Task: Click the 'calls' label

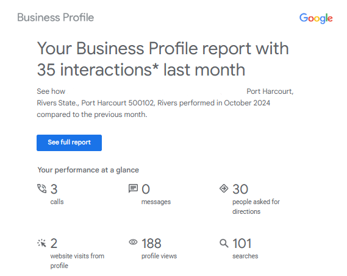Action: [x=57, y=202]
